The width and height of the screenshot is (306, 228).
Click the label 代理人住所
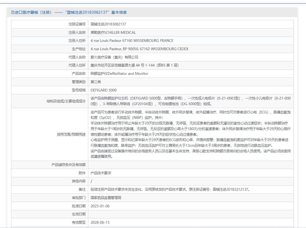(x=77, y=65)
